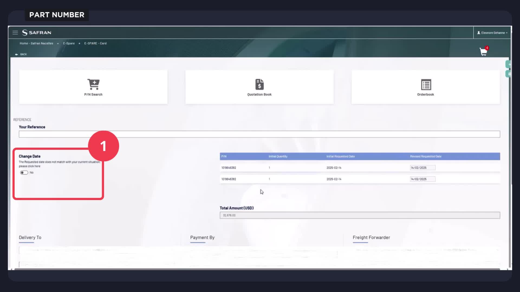Select the Delivery To tab heading
Screen dimensions: 520x292
click(30, 237)
